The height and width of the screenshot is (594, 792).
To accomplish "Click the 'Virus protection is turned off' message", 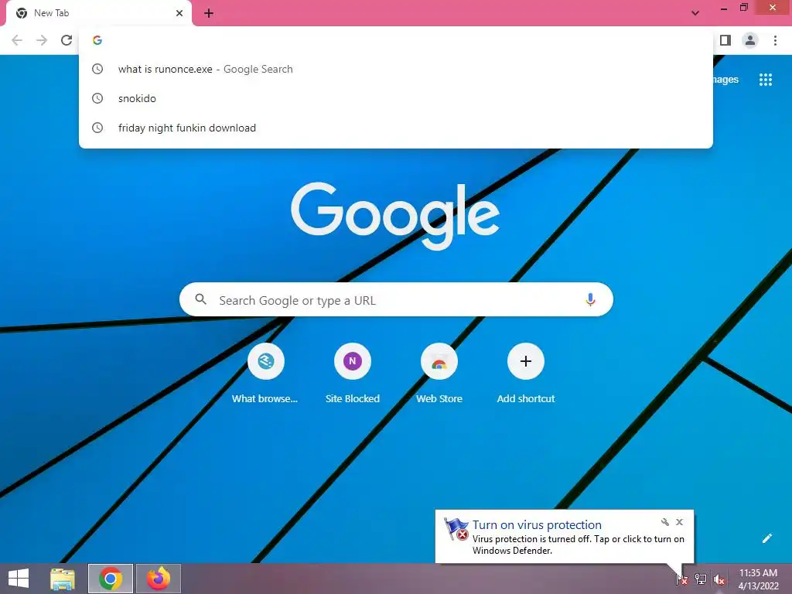I will click(x=579, y=544).
